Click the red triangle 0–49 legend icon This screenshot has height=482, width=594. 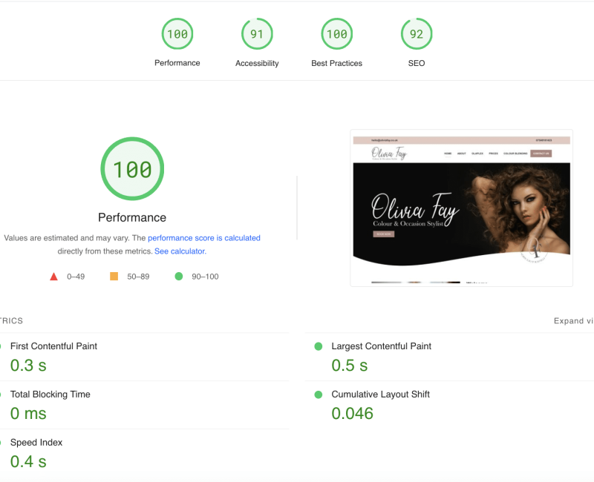(x=53, y=277)
